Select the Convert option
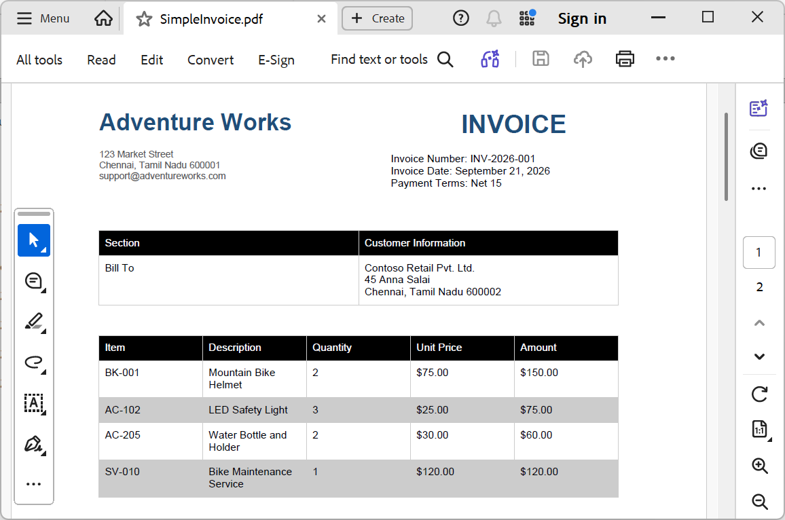 [x=211, y=60]
